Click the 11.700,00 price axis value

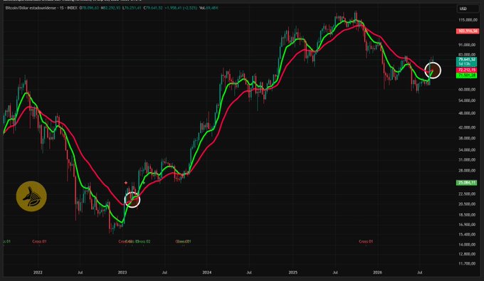click(467, 264)
